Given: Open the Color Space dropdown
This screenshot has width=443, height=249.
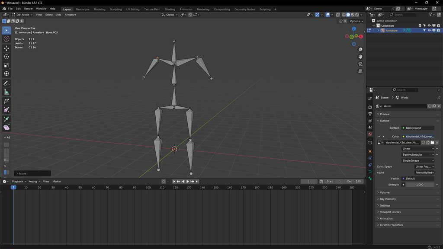Looking at the screenshot, I should (419, 166).
